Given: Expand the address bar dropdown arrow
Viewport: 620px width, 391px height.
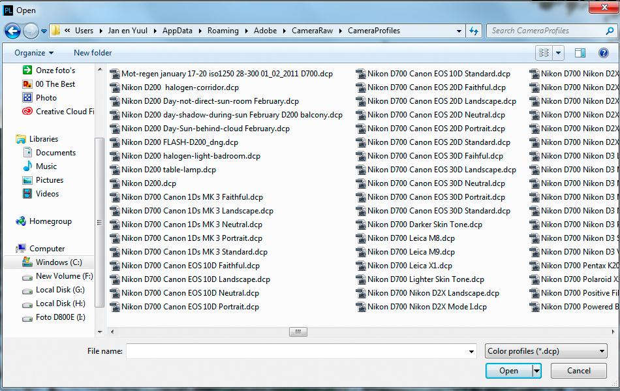Looking at the screenshot, I should coord(459,31).
